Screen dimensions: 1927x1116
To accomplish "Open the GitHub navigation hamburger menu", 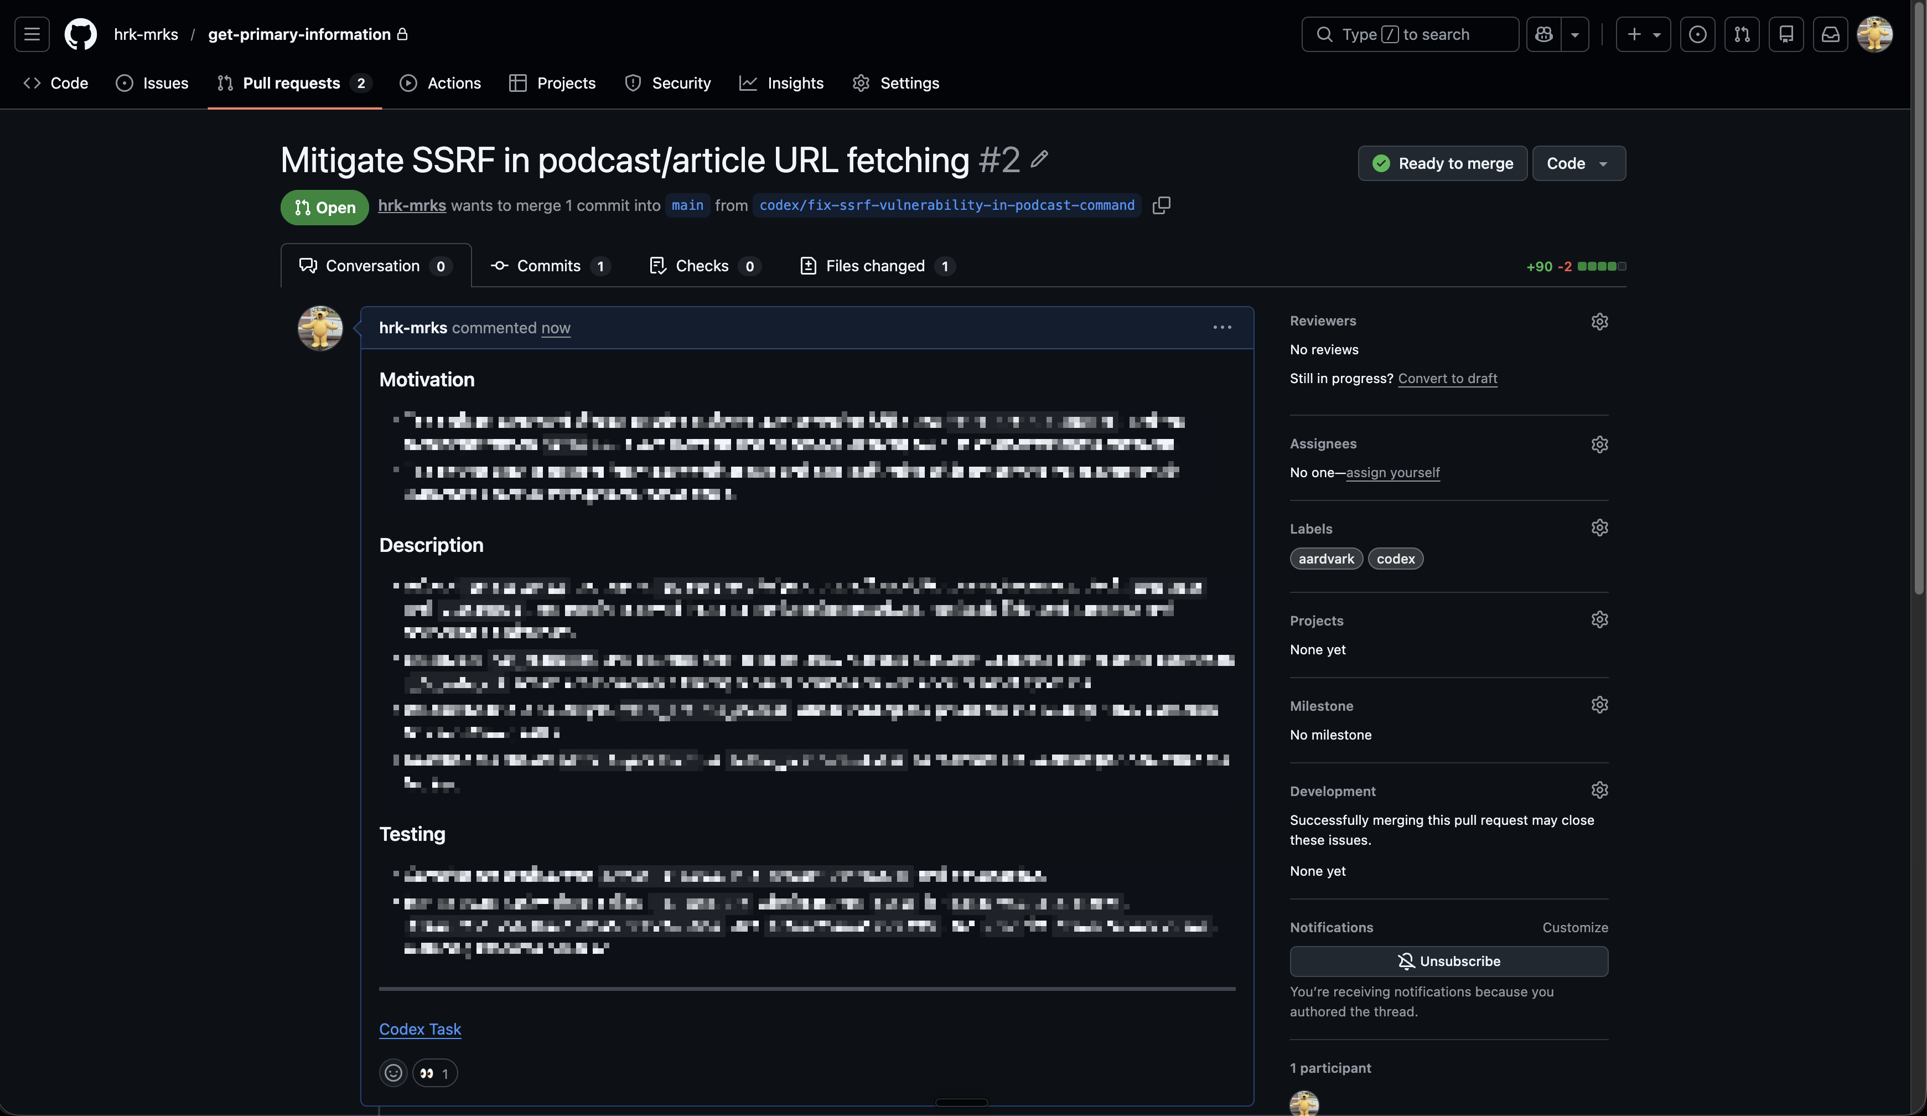I will (x=32, y=34).
